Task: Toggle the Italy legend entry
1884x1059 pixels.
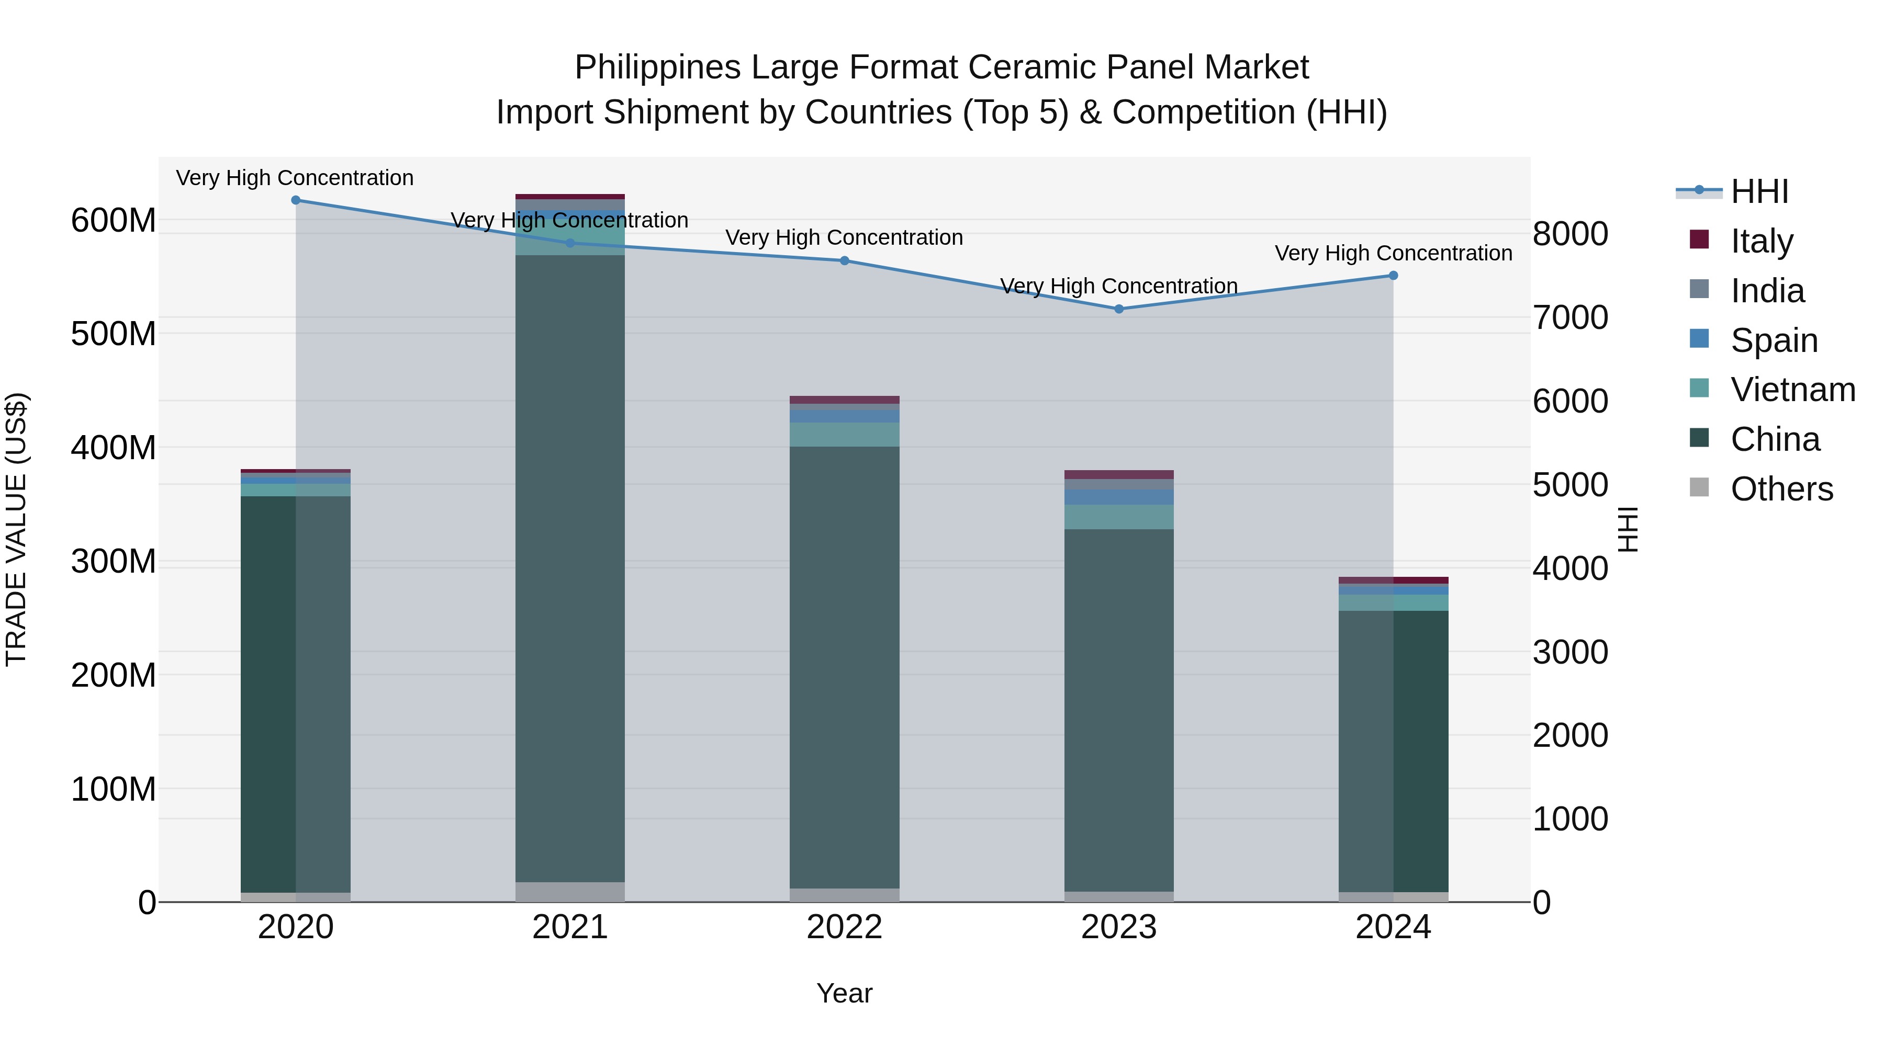Action: click(x=1741, y=241)
